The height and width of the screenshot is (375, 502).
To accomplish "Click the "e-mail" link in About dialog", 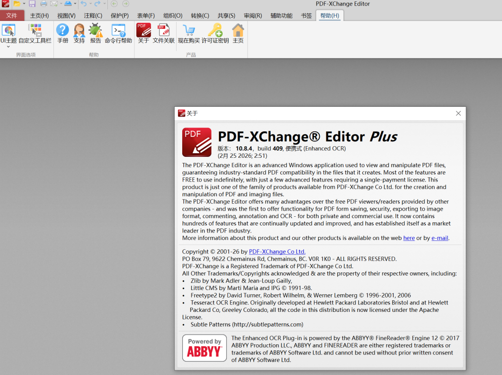I will coord(440,238).
